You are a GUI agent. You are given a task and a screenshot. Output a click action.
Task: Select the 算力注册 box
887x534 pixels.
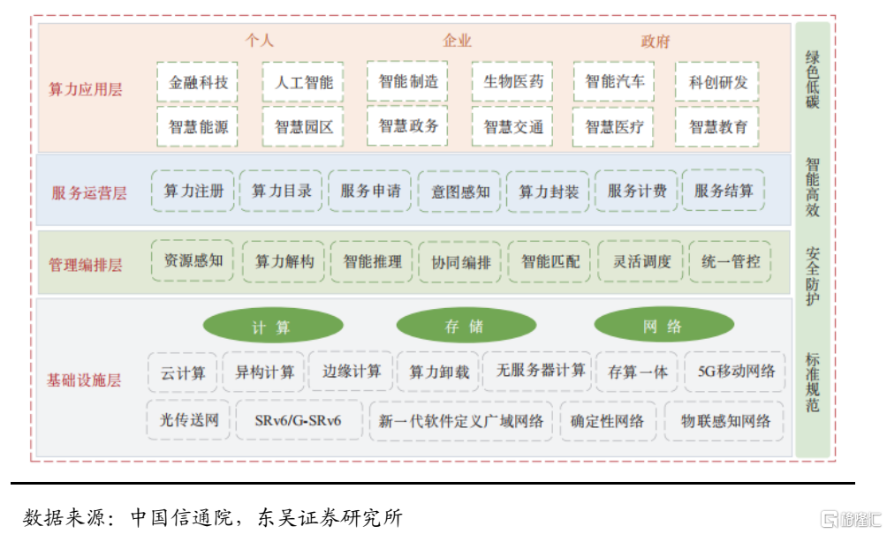[x=193, y=191]
